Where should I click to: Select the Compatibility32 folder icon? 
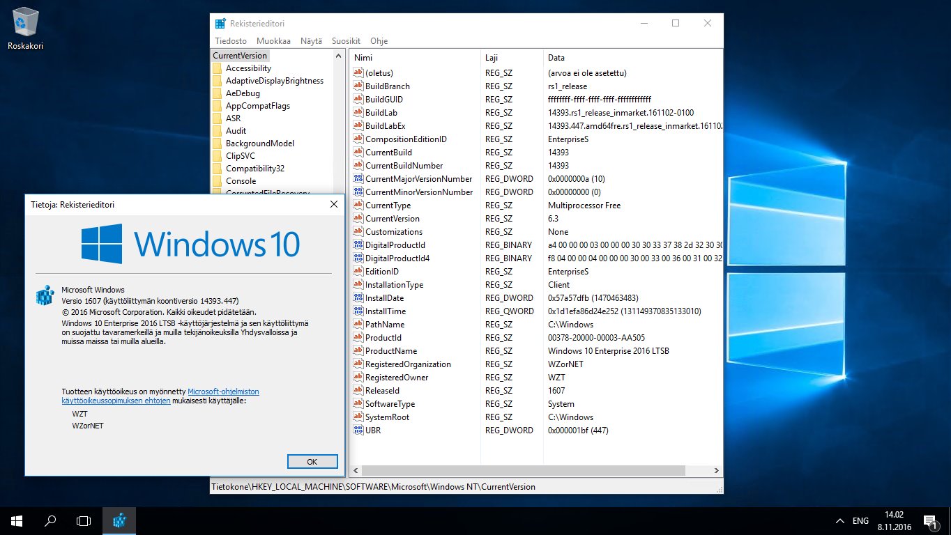(x=217, y=169)
